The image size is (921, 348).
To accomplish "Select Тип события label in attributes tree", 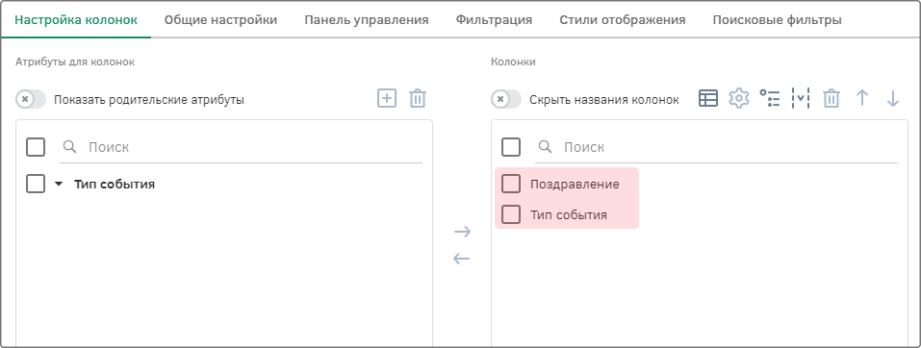I will 115,185.
